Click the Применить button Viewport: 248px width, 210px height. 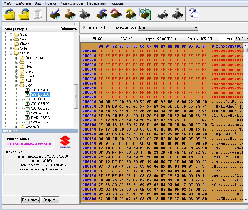(x=30, y=200)
